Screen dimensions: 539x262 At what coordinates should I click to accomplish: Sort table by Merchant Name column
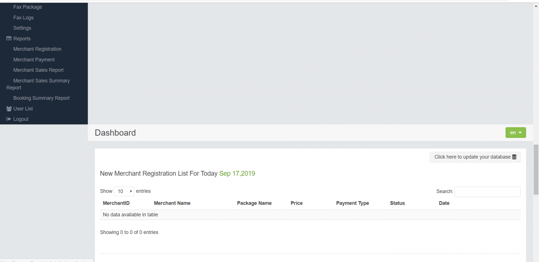[x=172, y=203]
